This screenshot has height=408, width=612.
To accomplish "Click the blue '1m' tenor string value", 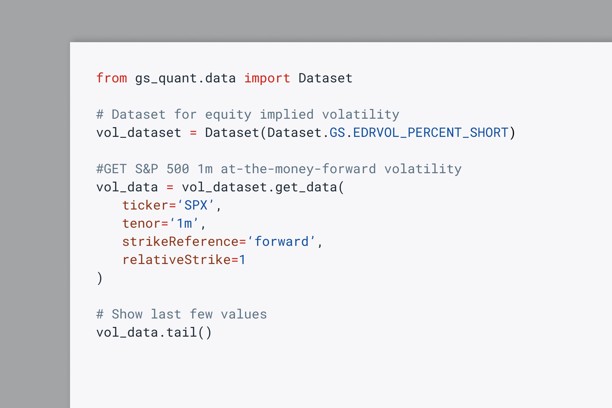I will (x=184, y=223).
